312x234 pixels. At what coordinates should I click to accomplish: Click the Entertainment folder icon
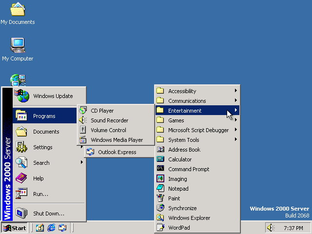(160, 110)
